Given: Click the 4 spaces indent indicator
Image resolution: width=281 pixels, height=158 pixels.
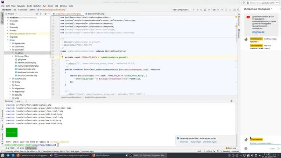Looking at the screenshot, I should pyautogui.click(x=235, y=151).
